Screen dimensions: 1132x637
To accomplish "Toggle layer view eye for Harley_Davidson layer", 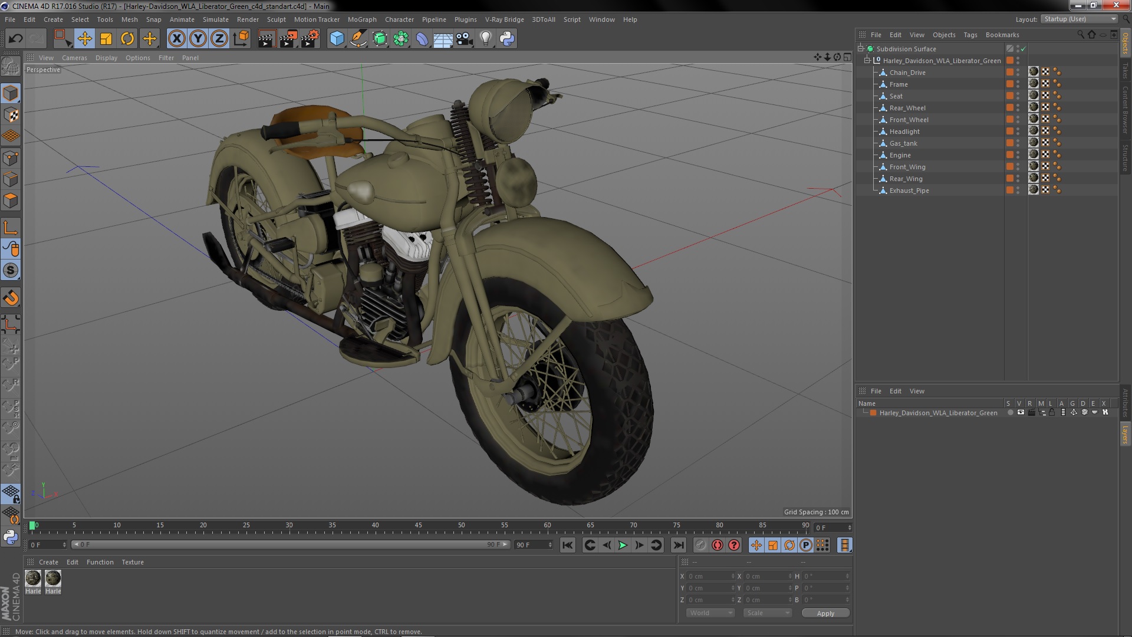I will (x=1021, y=412).
